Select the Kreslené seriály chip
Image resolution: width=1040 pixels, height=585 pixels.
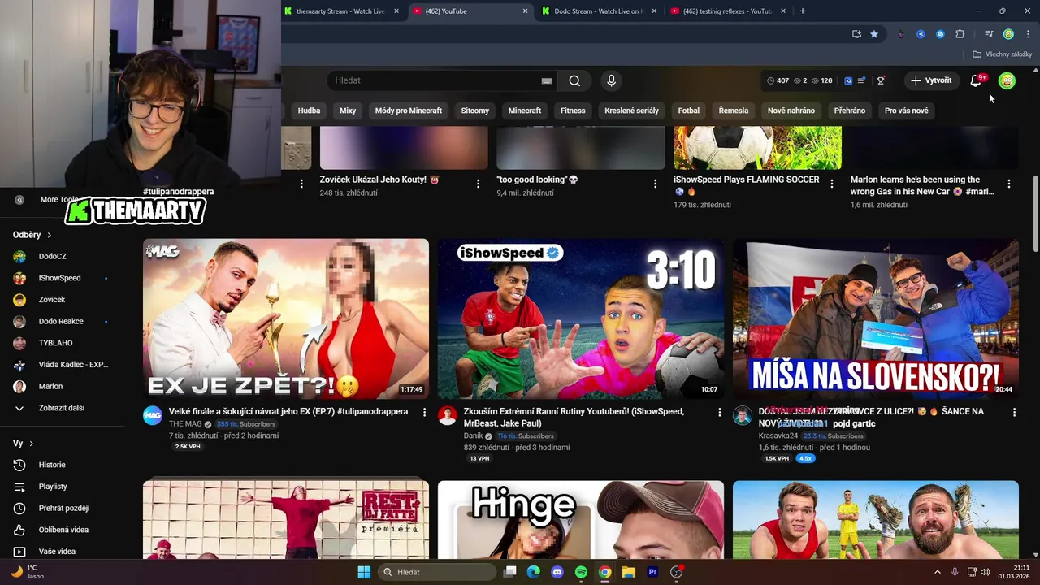pos(631,110)
